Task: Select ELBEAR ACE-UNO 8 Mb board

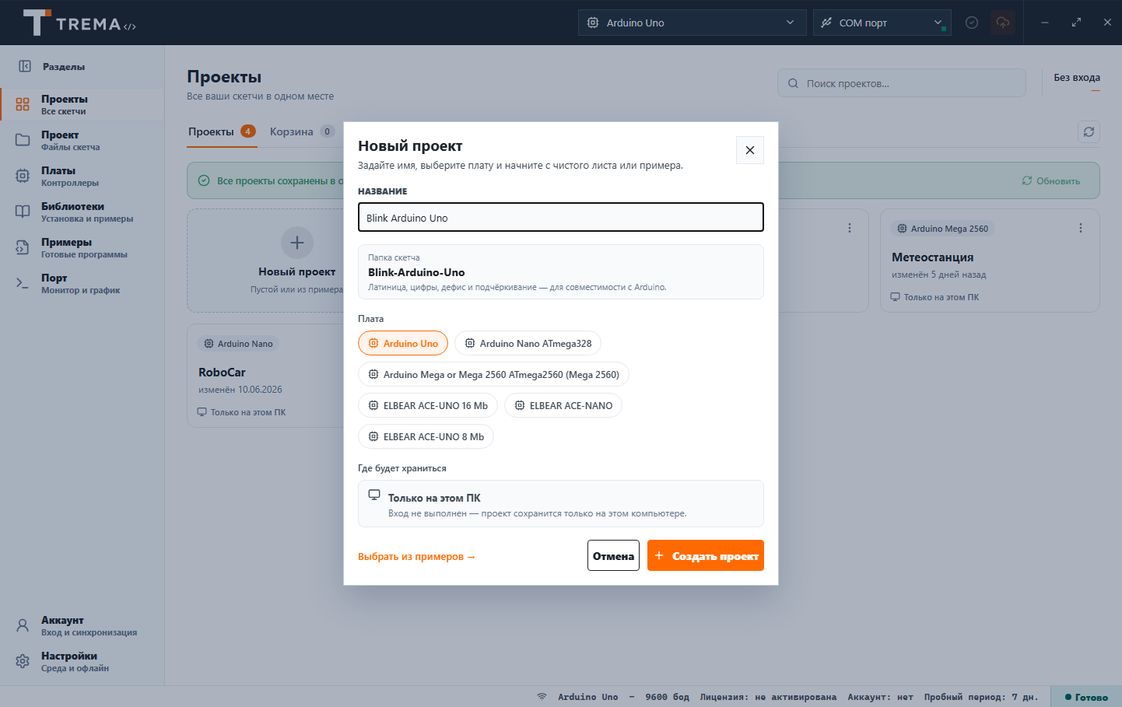Action: pyautogui.click(x=426, y=436)
